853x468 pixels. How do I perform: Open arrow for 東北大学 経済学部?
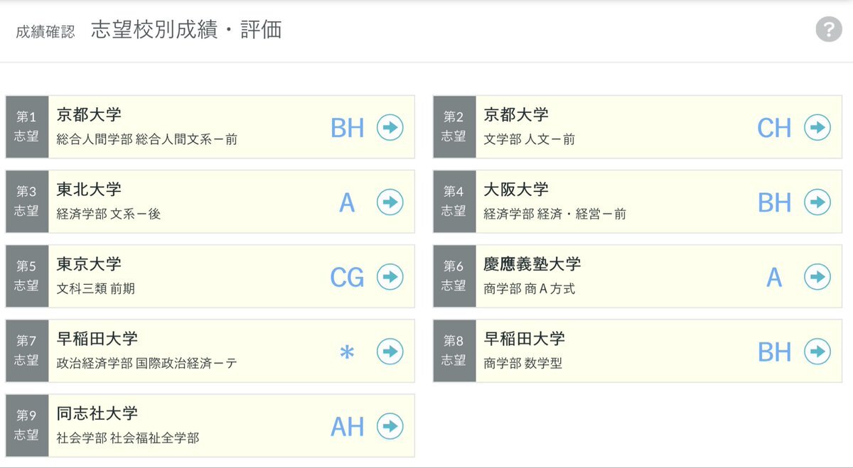pos(390,202)
